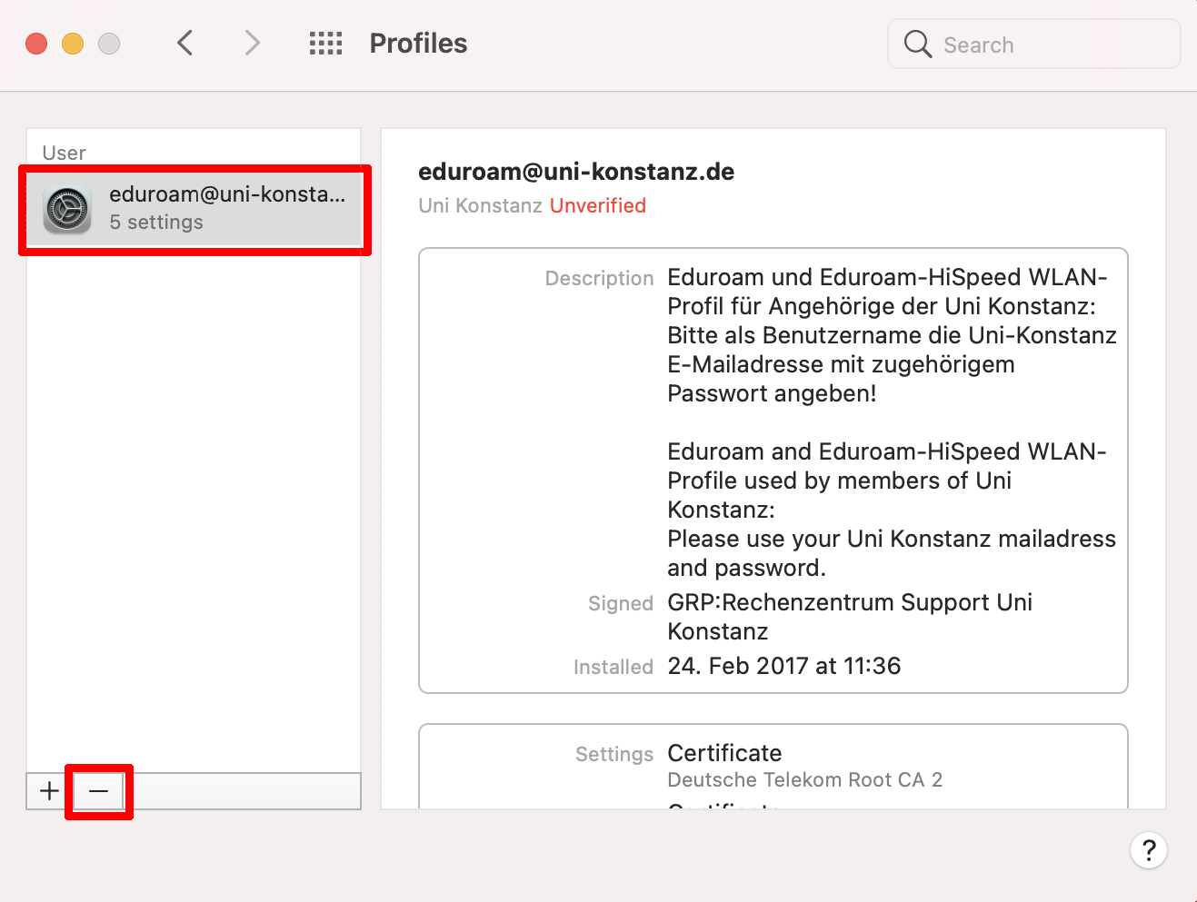Screen dimensions: 1197x902
Task: Click the eduroam@uni-konstanz.de heading
Action: tap(576, 172)
